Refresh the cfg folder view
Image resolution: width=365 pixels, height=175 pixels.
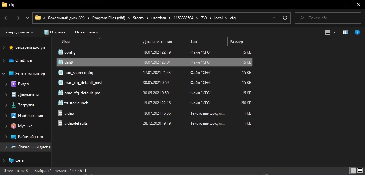point(285,18)
